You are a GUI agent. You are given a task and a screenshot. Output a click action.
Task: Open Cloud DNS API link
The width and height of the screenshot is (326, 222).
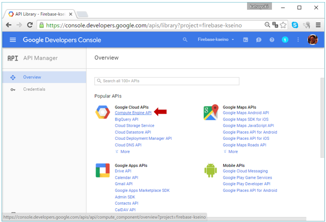(x=128, y=145)
